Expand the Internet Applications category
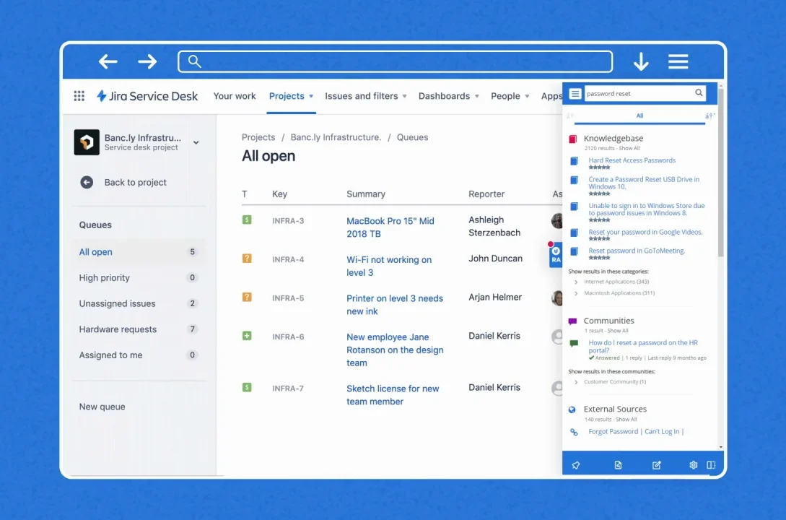The height and width of the screenshot is (520, 786). coord(576,282)
